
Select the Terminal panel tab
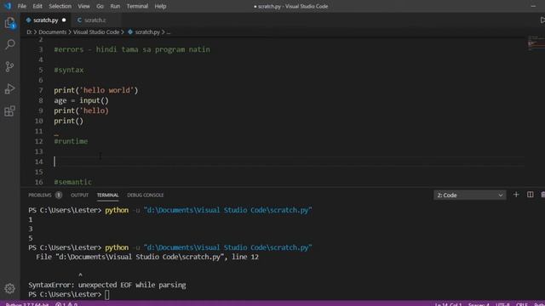coord(108,195)
